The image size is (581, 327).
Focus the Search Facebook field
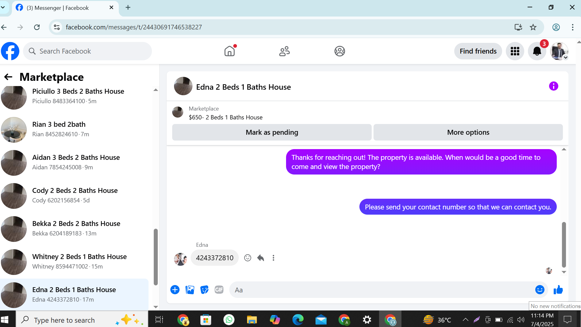click(87, 51)
